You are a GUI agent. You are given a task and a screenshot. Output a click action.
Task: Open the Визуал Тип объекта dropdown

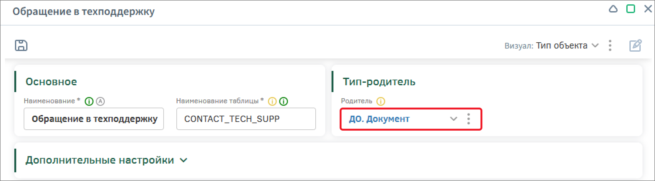[x=552, y=46]
